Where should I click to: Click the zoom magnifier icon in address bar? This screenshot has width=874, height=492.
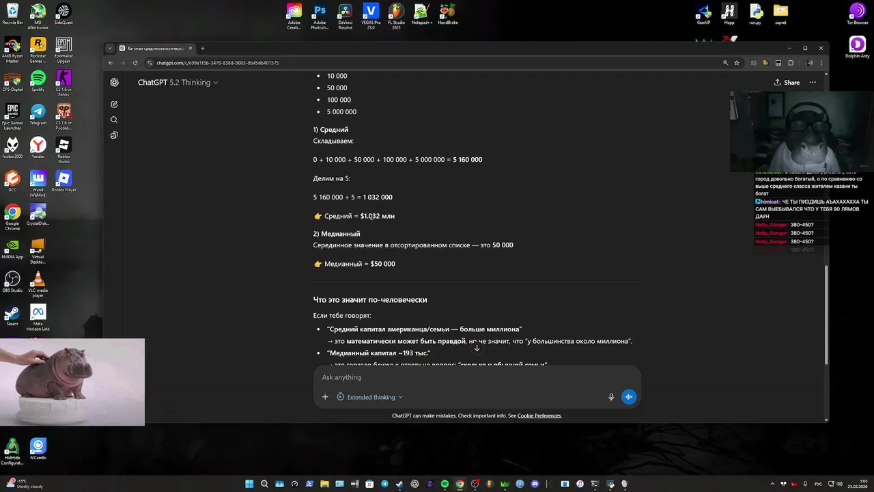725,63
